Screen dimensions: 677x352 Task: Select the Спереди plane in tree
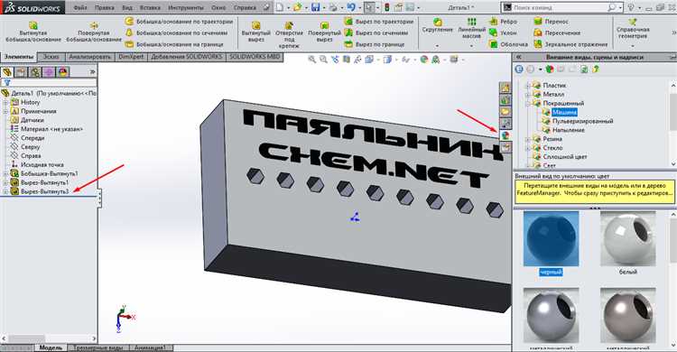coord(32,138)
